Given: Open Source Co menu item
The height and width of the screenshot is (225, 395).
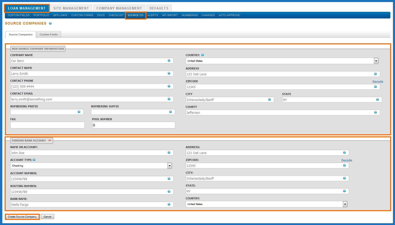Looking at the screenshot, I should coord(136,15).
